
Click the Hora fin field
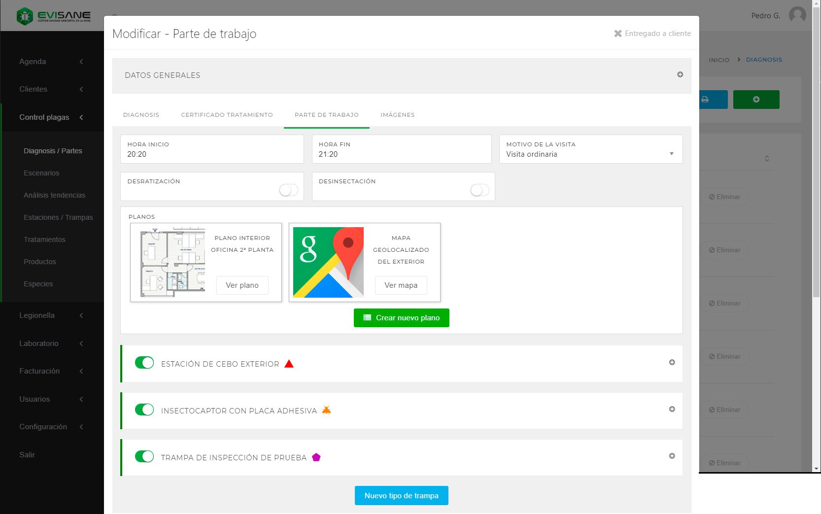402,149
